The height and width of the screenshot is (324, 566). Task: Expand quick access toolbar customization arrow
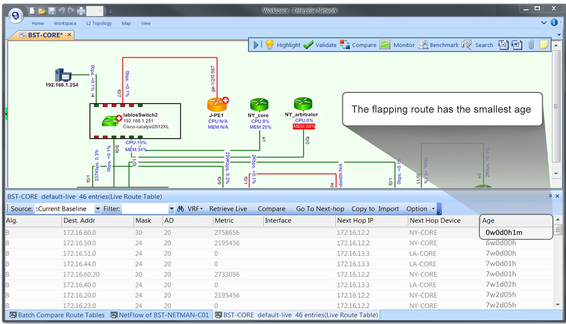coord(110,11)
